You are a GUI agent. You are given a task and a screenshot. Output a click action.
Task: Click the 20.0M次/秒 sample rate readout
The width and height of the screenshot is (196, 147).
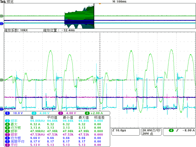(x=151, y=130)
